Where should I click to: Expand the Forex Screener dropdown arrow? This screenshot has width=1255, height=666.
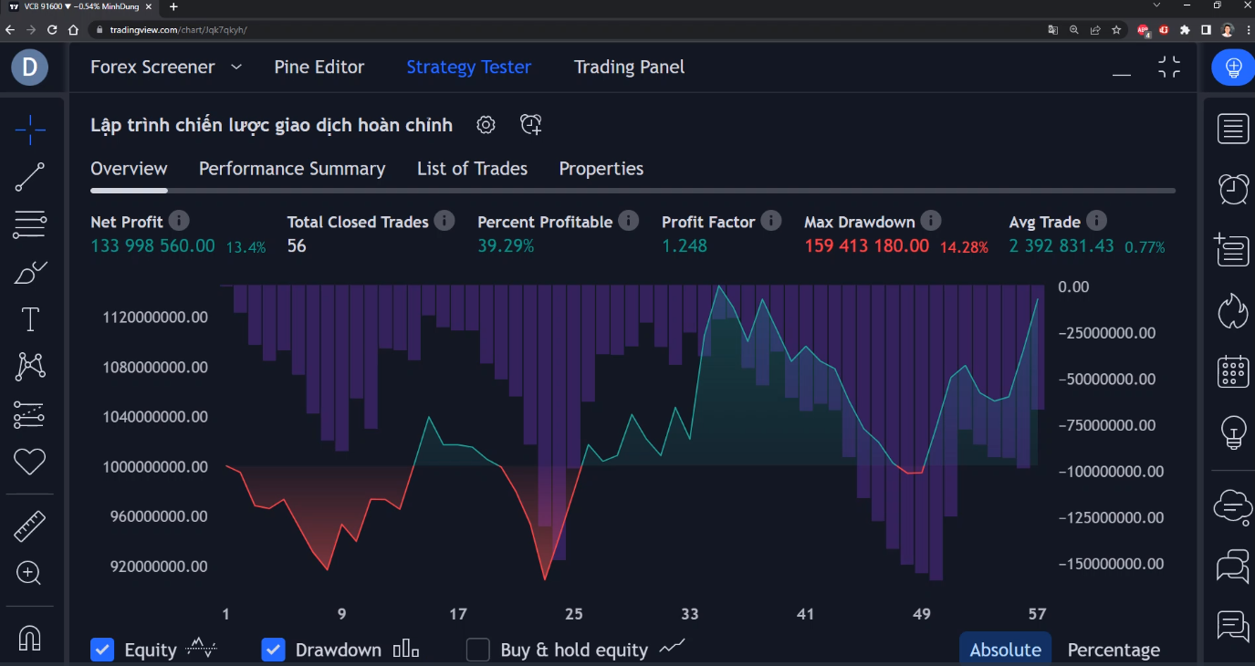tap(236, 67)
